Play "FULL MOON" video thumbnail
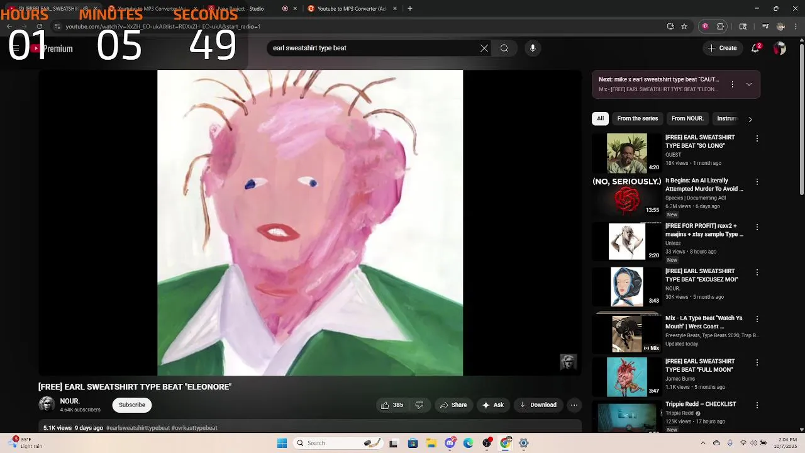Viewport: 805px width, 453px height. (627, 377)
